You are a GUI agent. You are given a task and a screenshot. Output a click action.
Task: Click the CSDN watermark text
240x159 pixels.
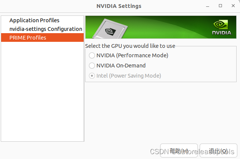192,152
